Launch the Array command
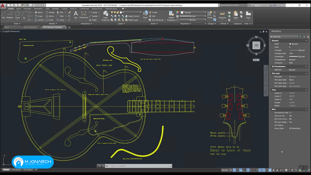Screen dimensions: 311x175 coord(60,20)
